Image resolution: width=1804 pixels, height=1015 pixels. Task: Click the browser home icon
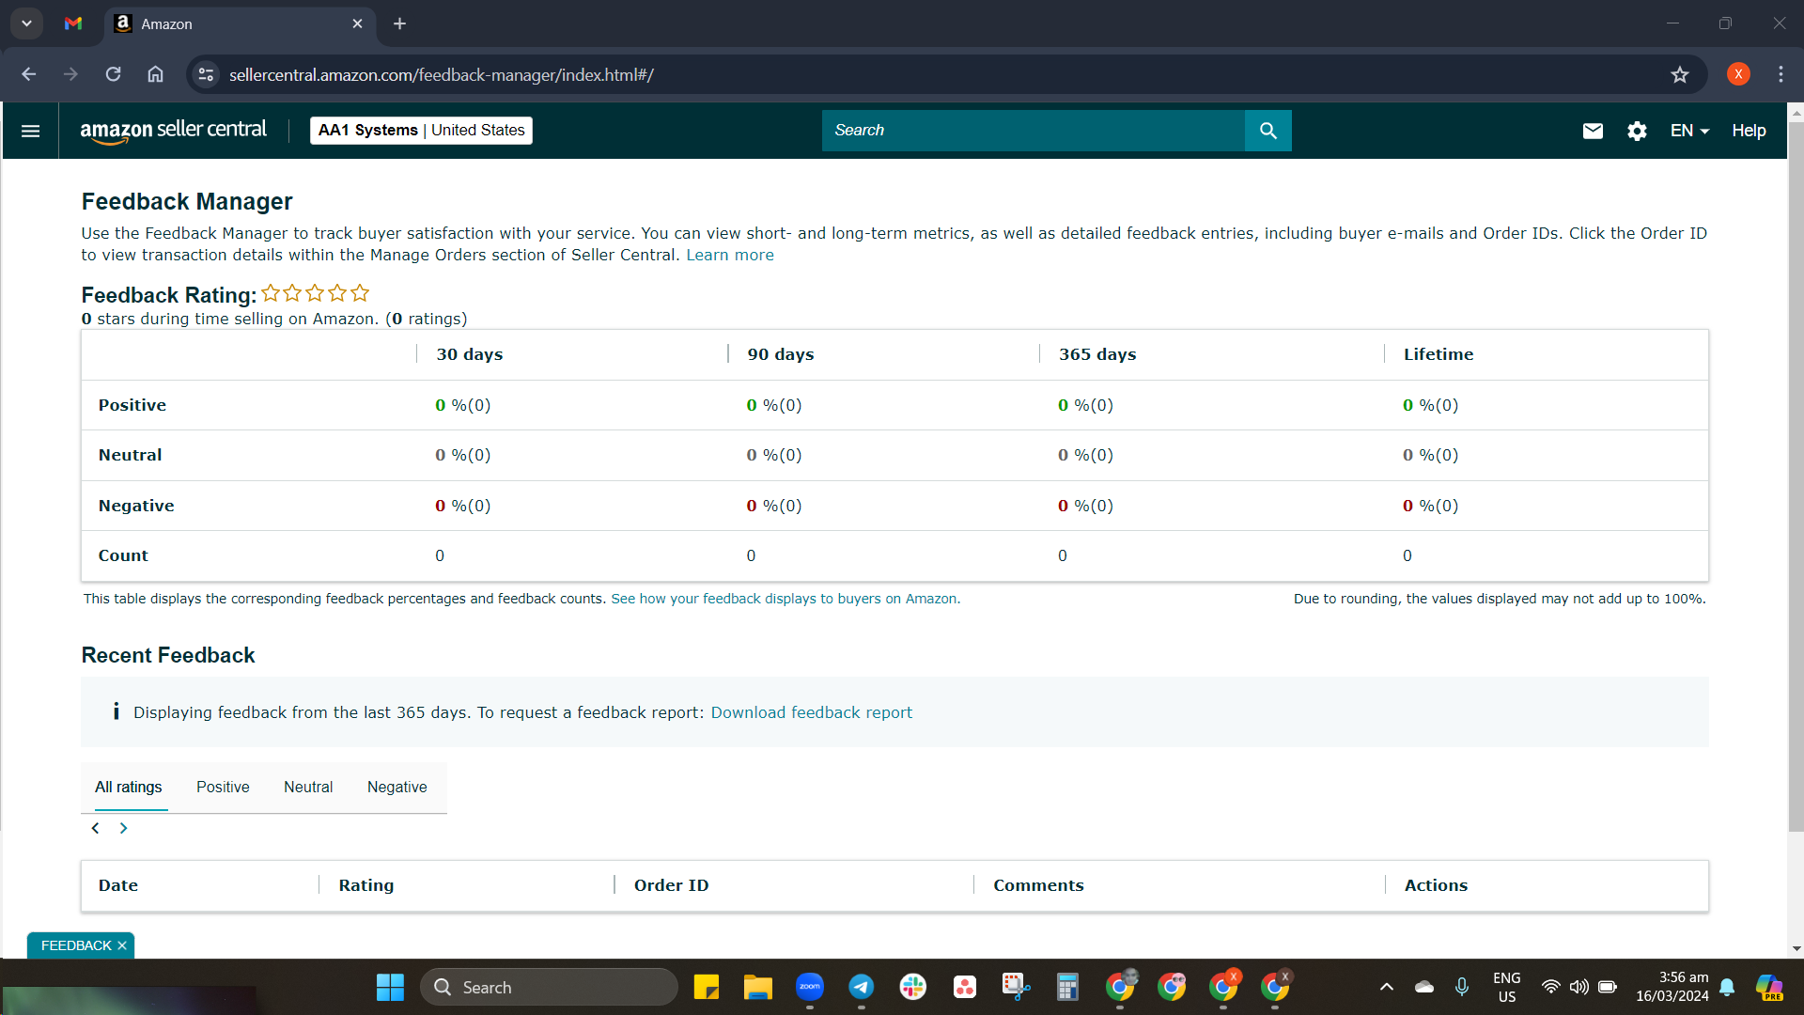(x=155, y=74)
